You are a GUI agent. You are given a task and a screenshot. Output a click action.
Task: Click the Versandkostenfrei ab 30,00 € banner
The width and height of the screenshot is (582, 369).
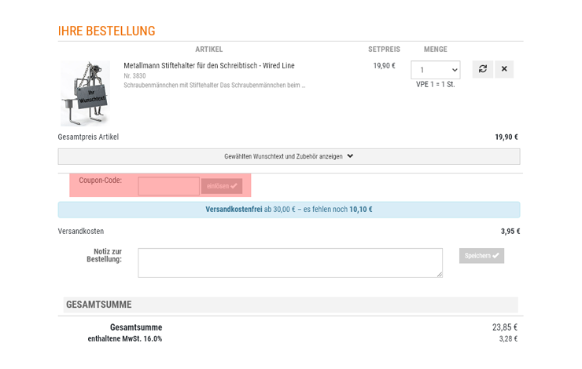(x=289, y=210)
